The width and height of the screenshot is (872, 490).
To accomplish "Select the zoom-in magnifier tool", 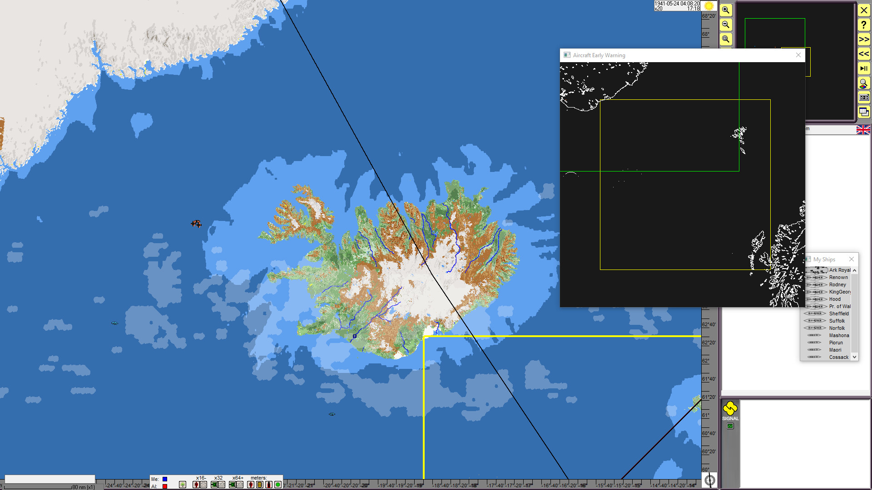I will (x=726, y=10).
